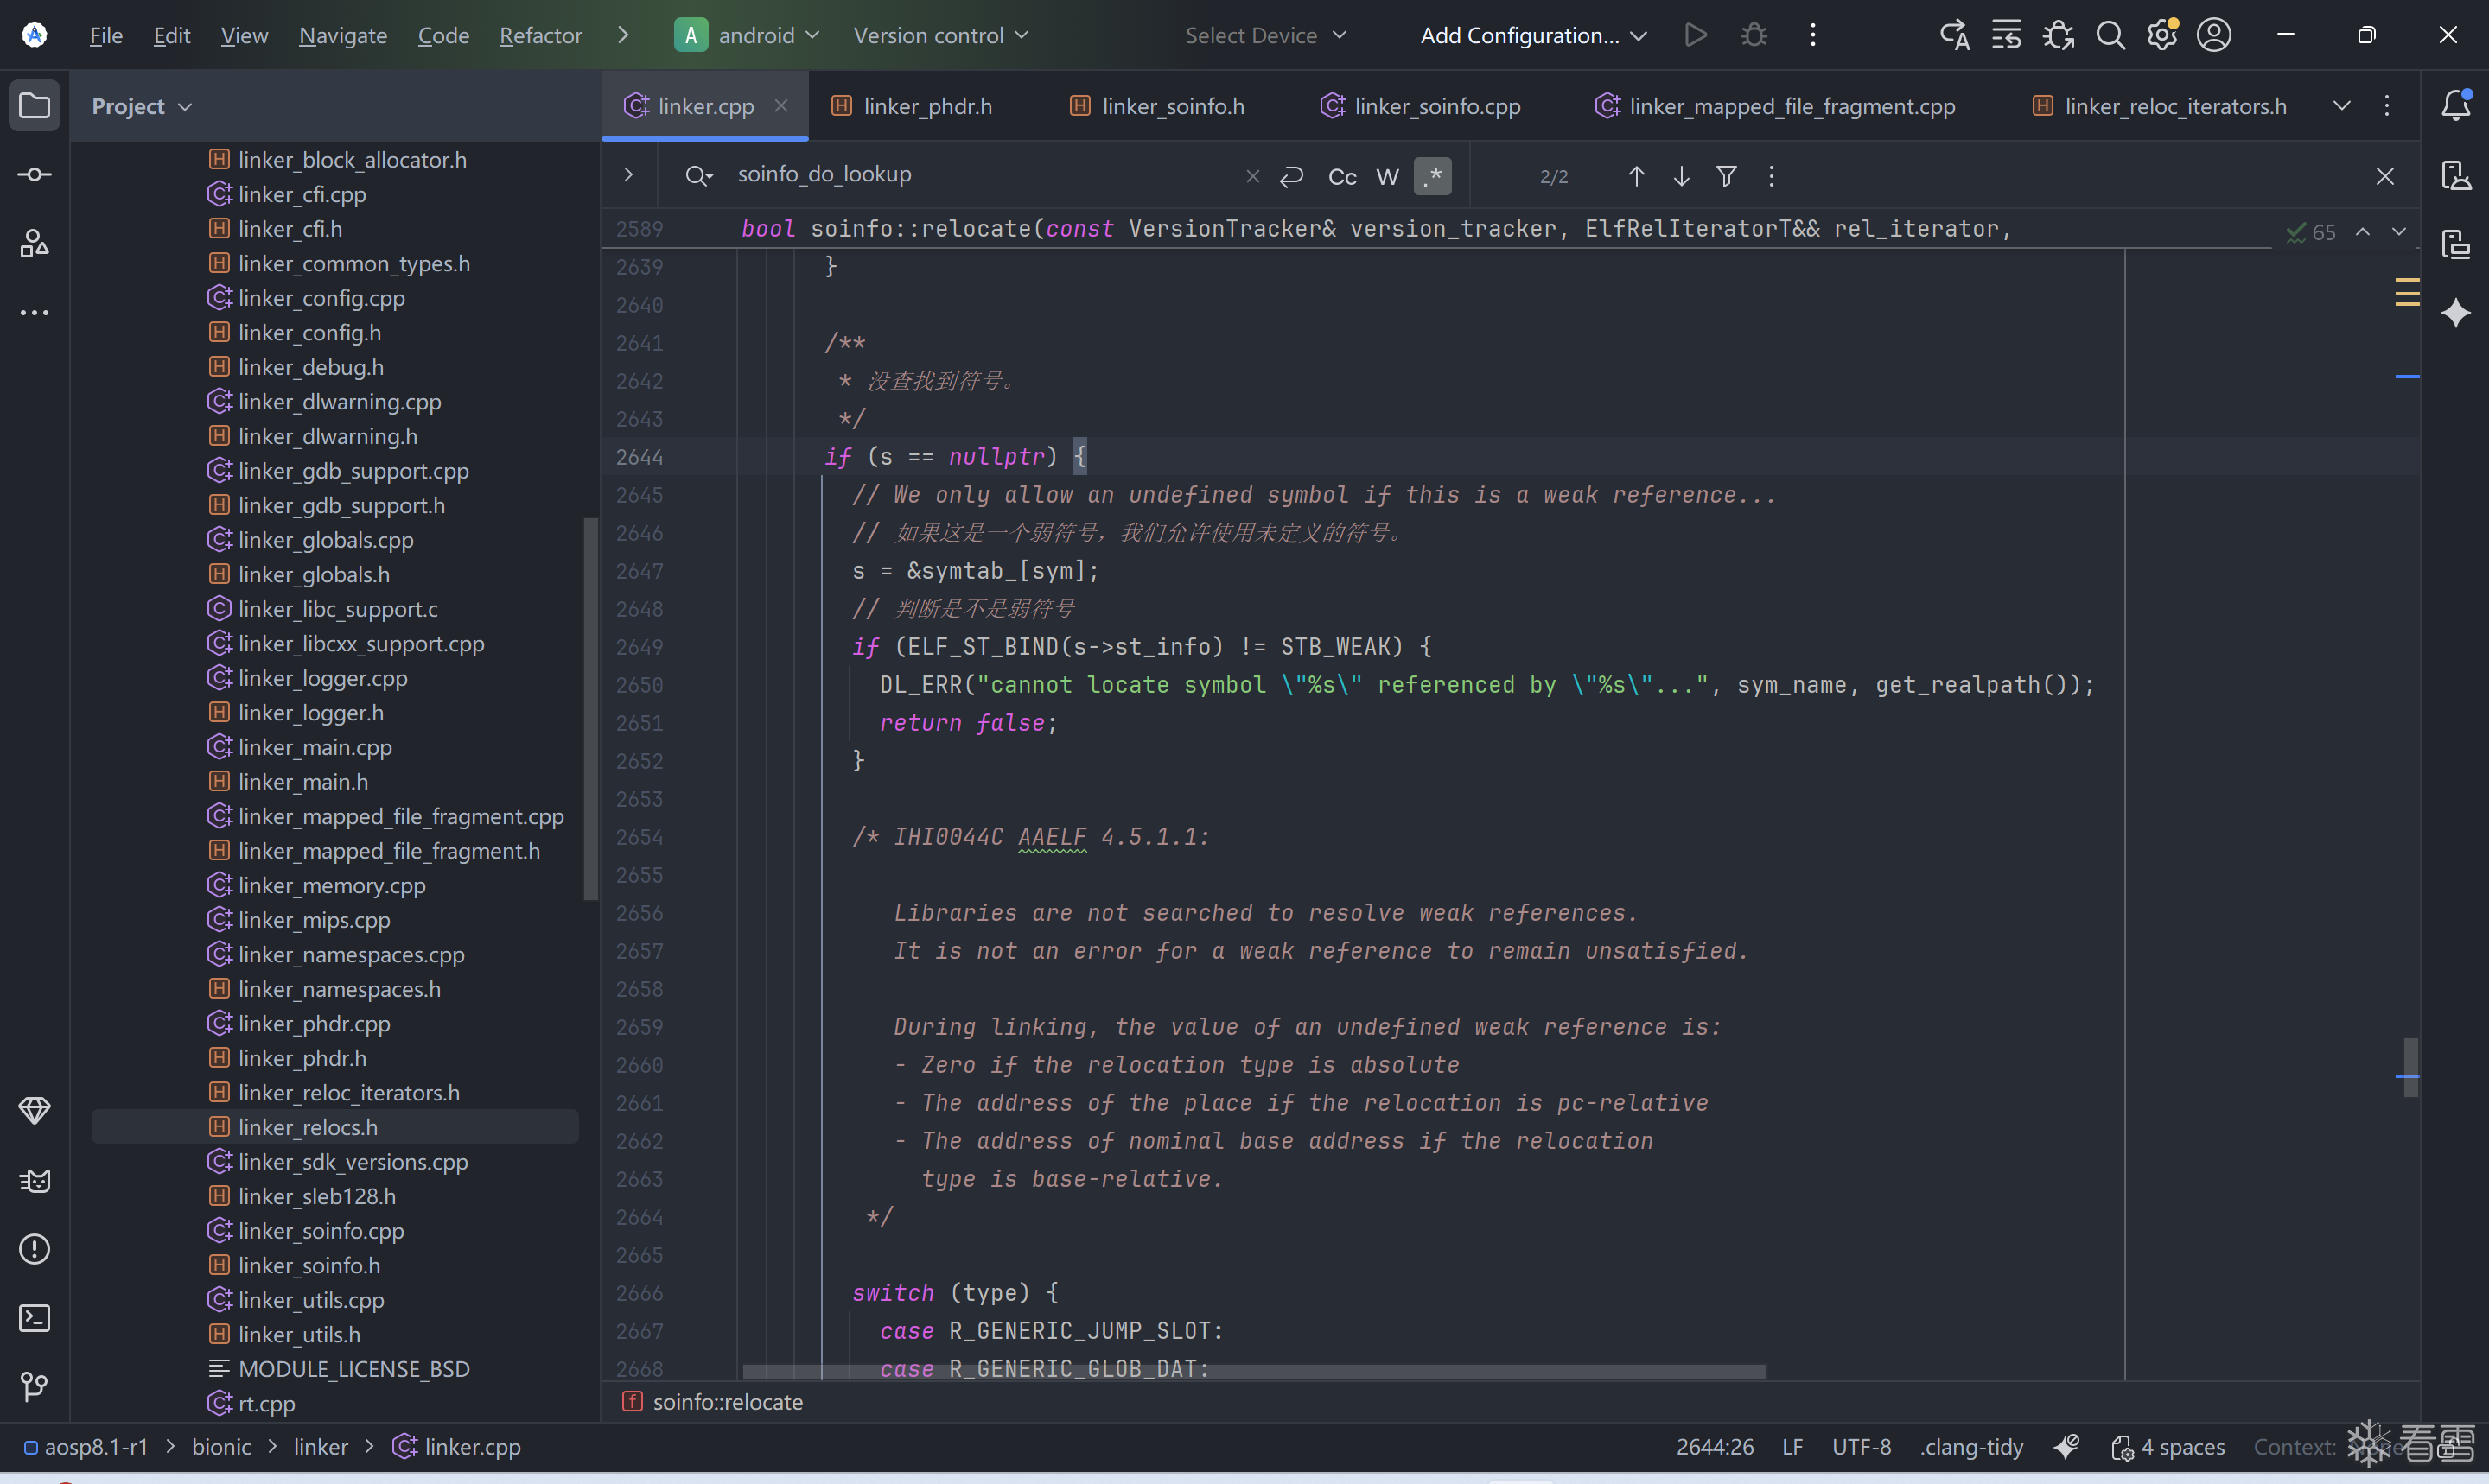Toggle Words option in search bar
The height and width of the screenshot is (1484, 2489).
1386,177
